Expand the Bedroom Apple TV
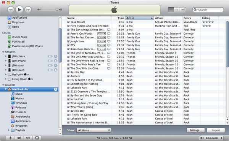Image resolution: width=229 pixels, height=141 pixels. [6, 74]
